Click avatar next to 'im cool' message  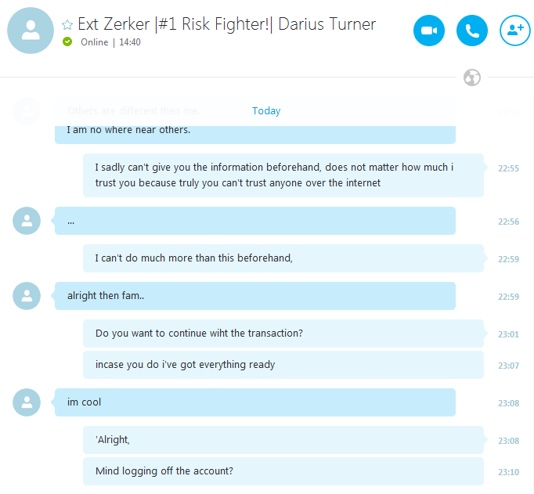[x=27, y=402]
